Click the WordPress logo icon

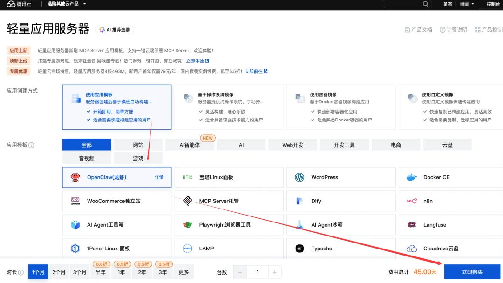pos(299,177)
